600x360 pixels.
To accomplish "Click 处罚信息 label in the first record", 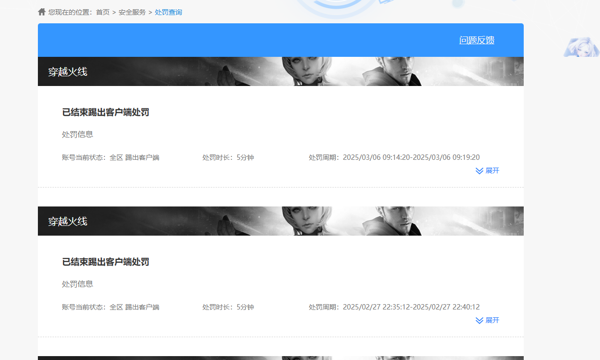I will click(78, 134).
